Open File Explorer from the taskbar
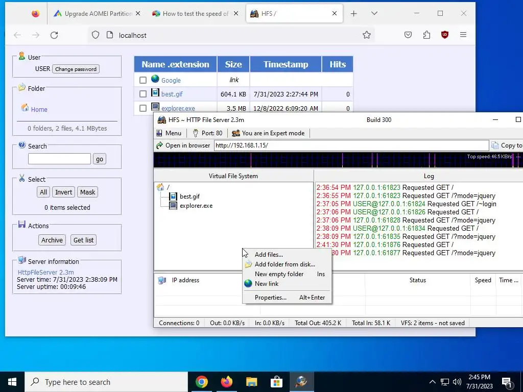 [251, 382]
